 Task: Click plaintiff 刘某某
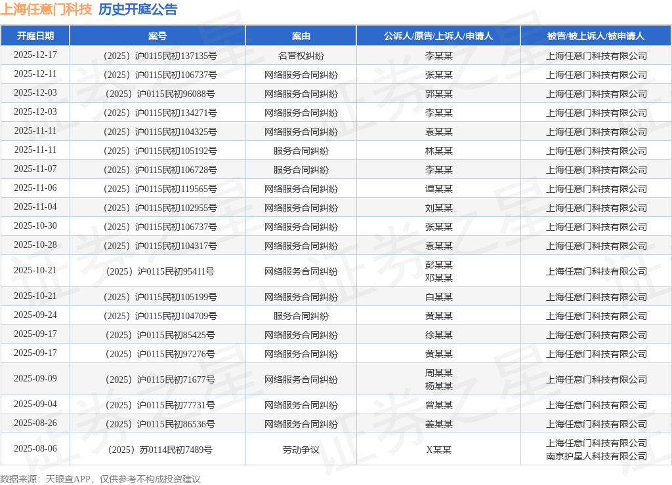point(439,208)
